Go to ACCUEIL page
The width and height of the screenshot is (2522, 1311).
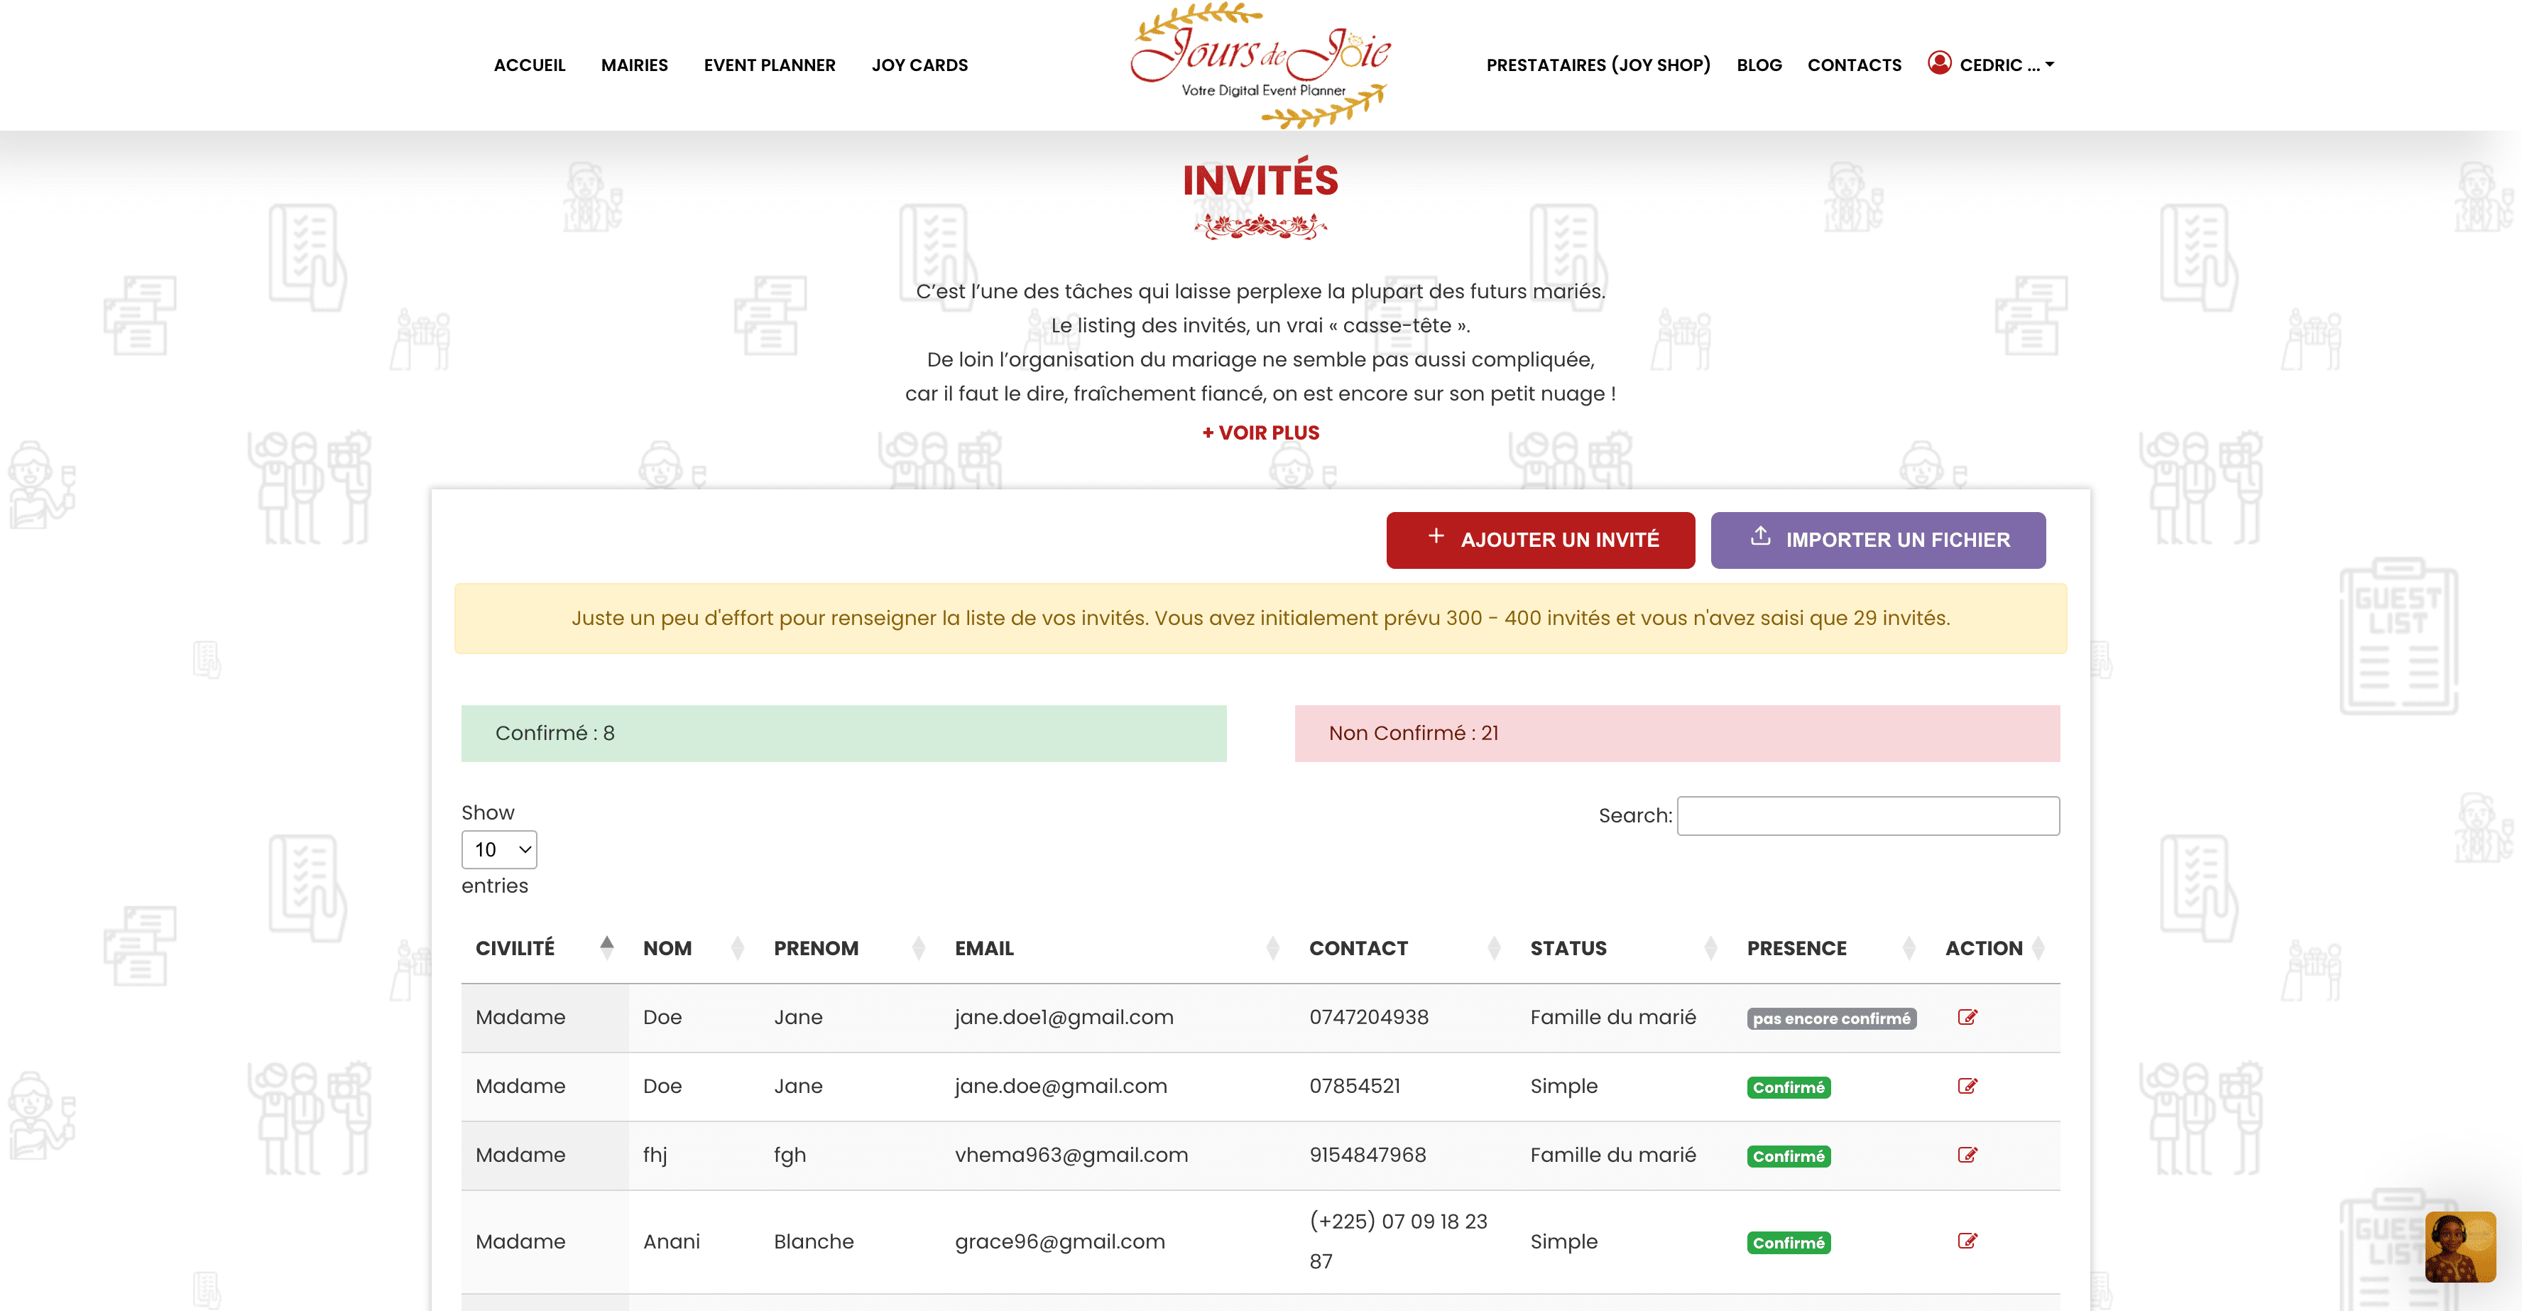pos(529,65)
